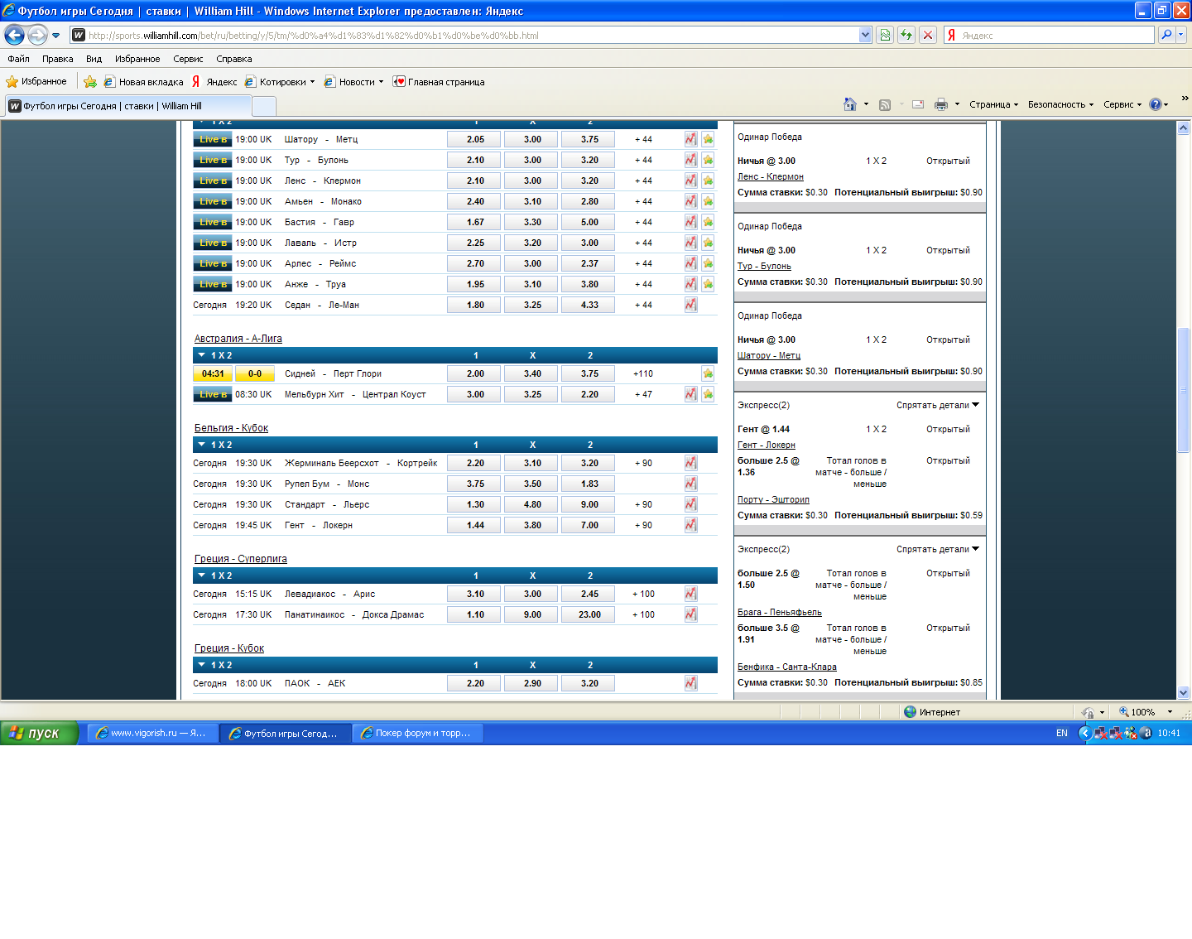Click stats chart icon for Шатору - Метц
This screenshot has height=939, width=1192.
pyautogui.click(x=690, y=139)
